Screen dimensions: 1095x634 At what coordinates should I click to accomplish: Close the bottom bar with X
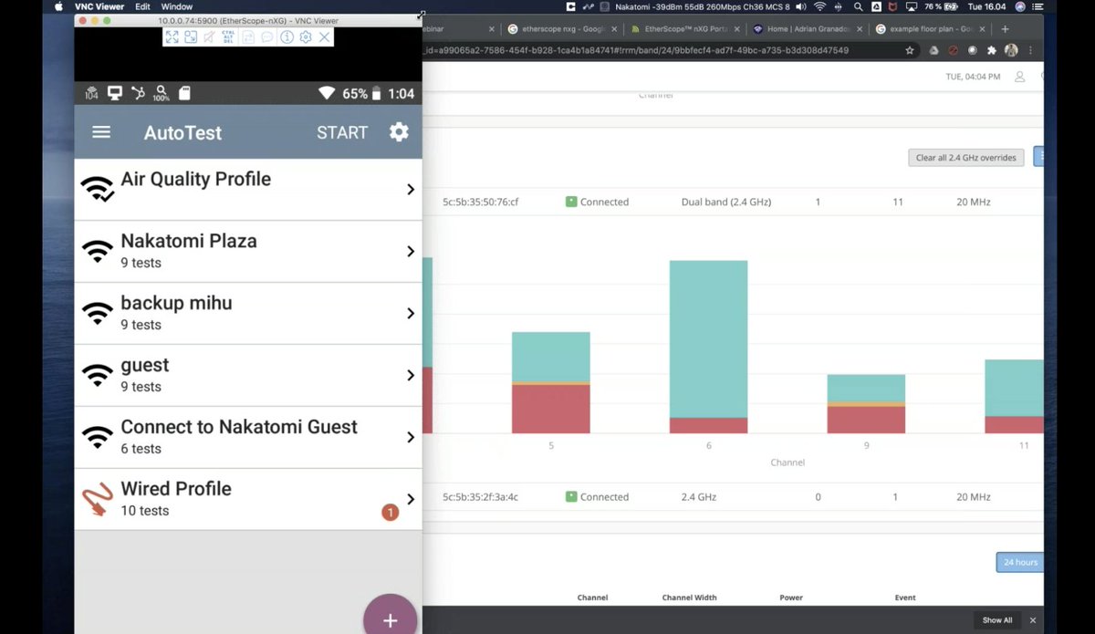pos(1033,620)
